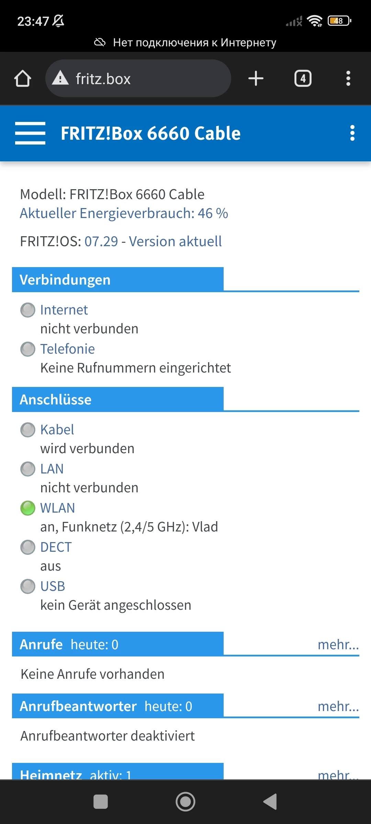Viewport: 371px width, 824px height.
Task: Open Android recent apps button
Action: [x=101, y=802]
